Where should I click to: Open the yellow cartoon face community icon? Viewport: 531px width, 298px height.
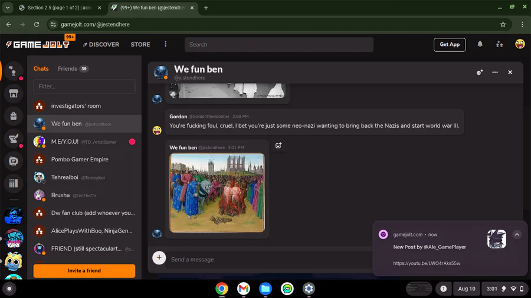point(14,261)
